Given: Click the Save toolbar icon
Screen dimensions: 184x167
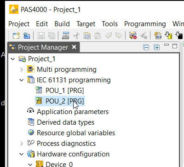Looking at the screenshot, I should point(41,35).
